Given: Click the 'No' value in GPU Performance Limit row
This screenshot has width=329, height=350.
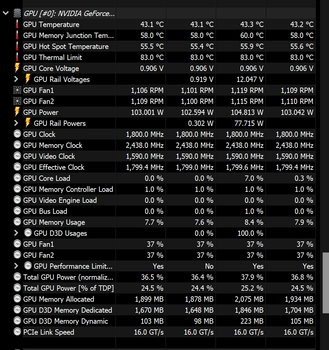Looking at the screenshot, I should pyautogui.click(x=209, y=266).
